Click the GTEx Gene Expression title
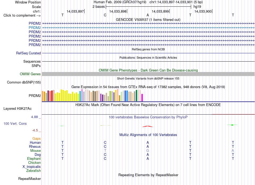The image size is (255, 185). [x=148, y=87]
